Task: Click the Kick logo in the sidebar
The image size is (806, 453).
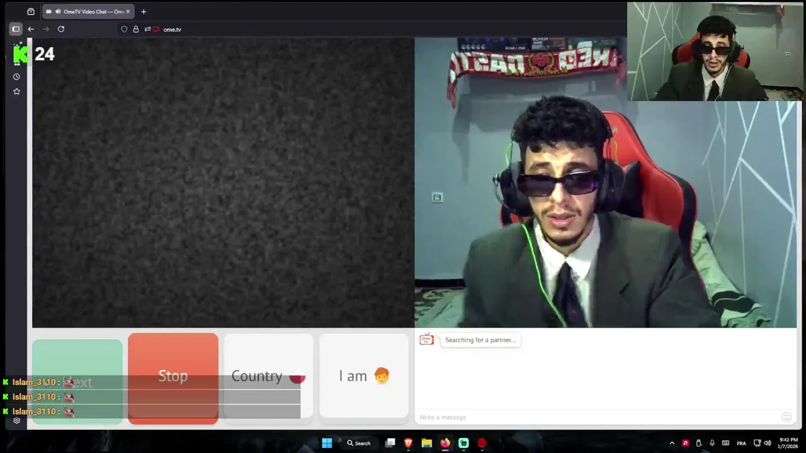Action: pos(20,54)
